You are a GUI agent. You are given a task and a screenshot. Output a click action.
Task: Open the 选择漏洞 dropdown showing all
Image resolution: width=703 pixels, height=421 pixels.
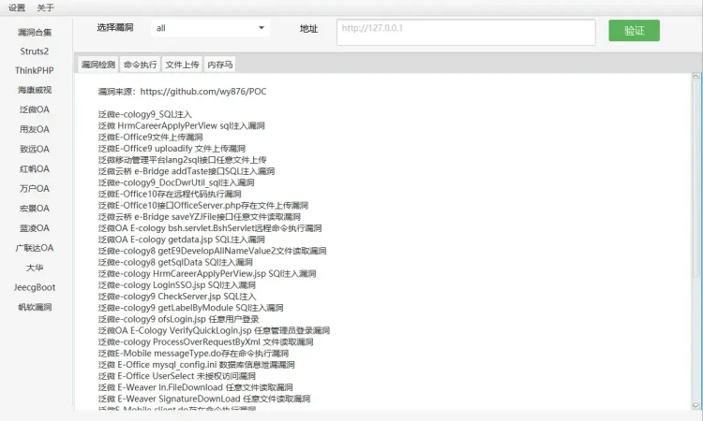(210, 28)
